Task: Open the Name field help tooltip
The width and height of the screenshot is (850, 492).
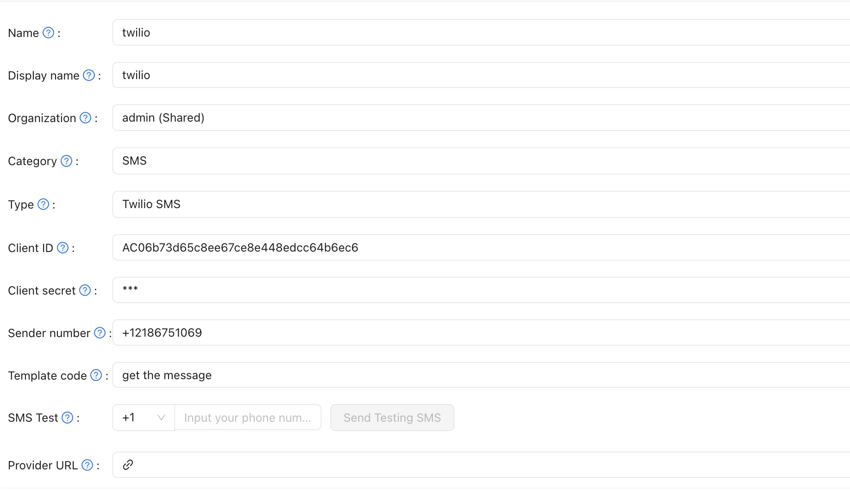Action: pos(48,32)
